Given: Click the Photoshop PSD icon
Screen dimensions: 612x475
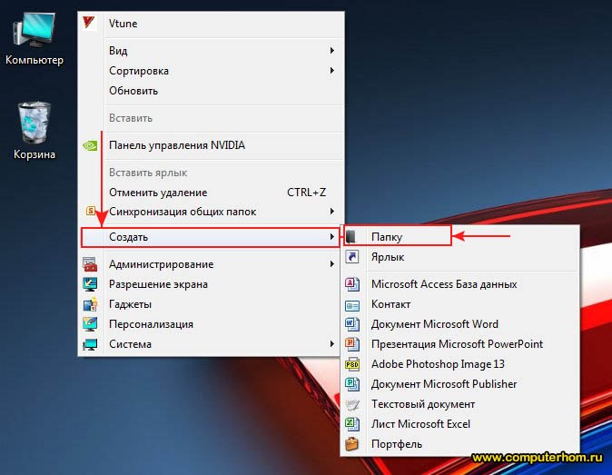Looking at the screenshot, I should click(x=352, y=364).
